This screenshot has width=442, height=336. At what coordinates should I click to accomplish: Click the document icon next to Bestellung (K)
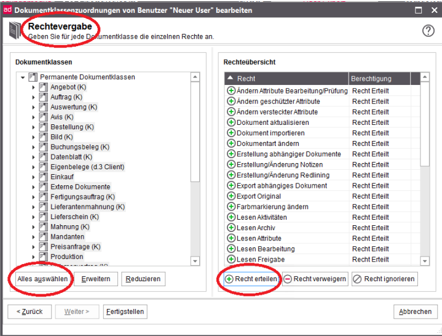(x=43, y=127)
